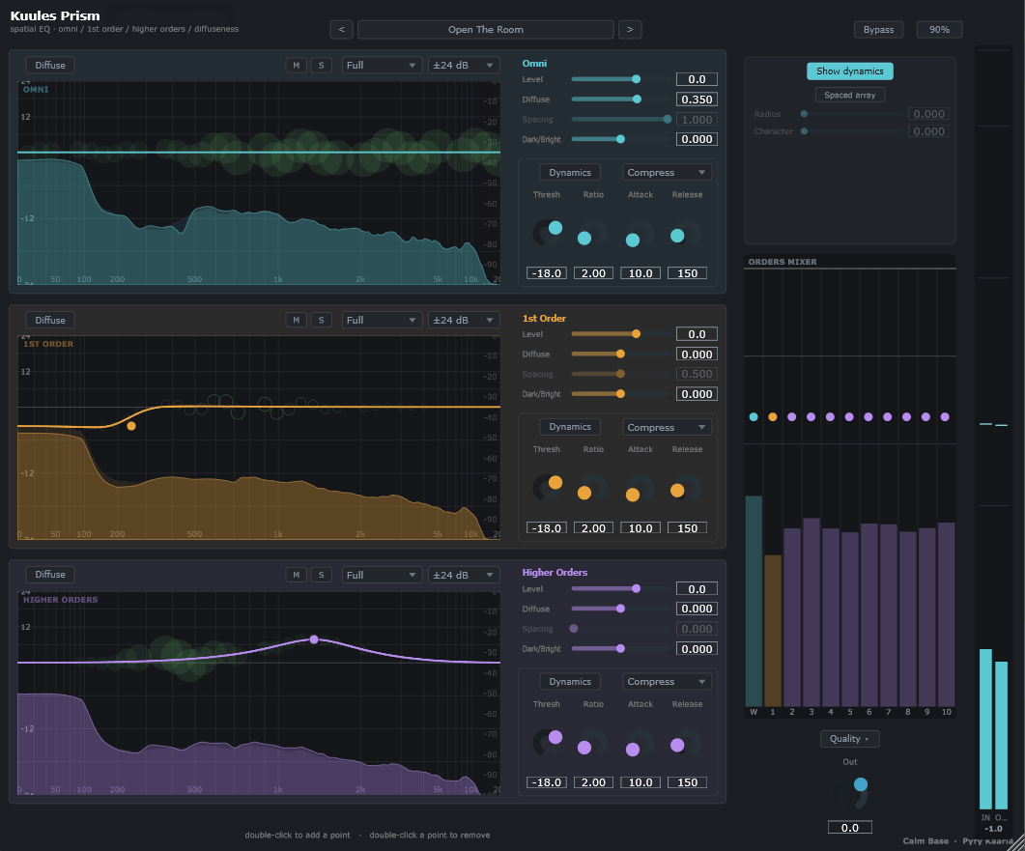Mute the 1st Order band

pyautogui.click(x=297, y=321)
